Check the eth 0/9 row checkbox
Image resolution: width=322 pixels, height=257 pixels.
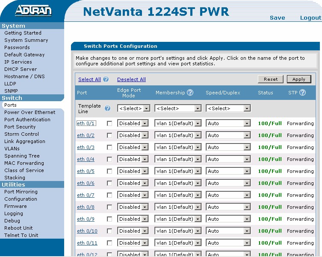tap(109, 219)
